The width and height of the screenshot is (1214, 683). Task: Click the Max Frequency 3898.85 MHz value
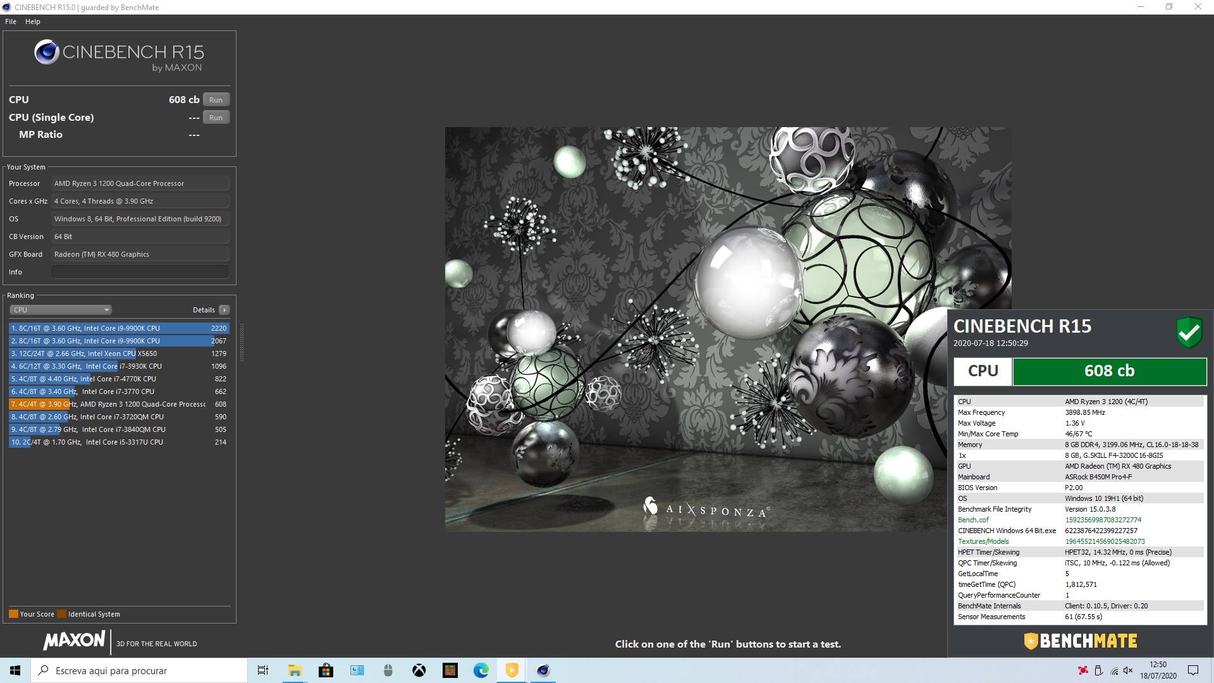1085,412
